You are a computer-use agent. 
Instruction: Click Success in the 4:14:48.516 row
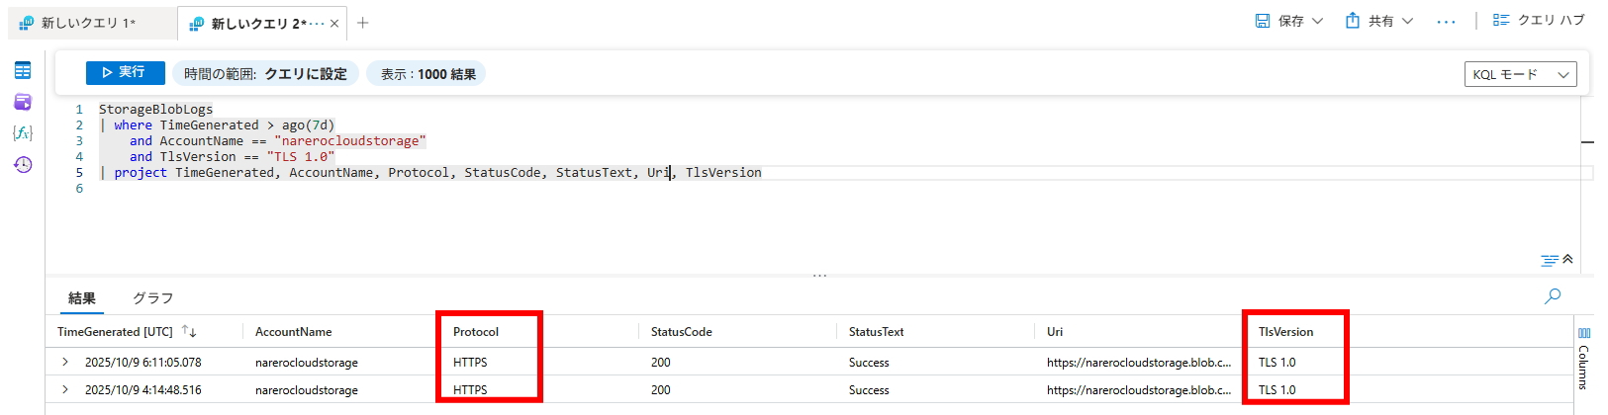click(869, 390)
